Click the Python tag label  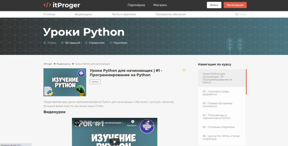point(95,82)
